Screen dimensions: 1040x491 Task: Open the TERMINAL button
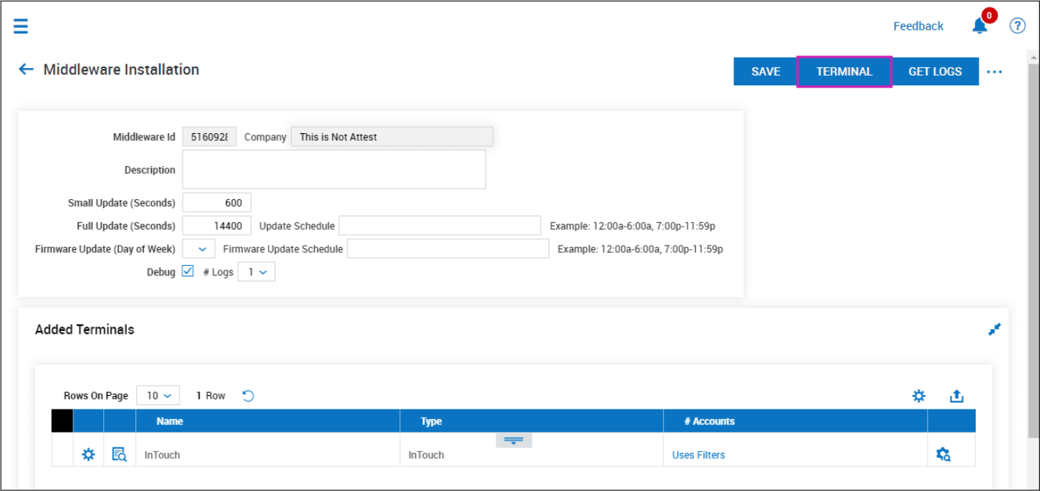(844, 72)
